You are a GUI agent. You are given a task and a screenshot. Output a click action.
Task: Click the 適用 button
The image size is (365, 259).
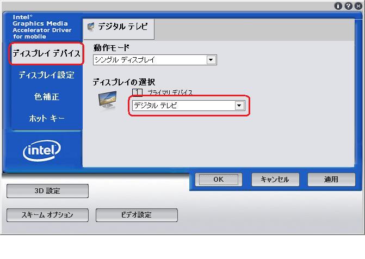click(331, 180)
